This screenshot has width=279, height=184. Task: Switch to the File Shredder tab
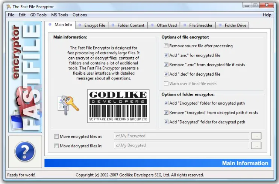tap(198, 25)
